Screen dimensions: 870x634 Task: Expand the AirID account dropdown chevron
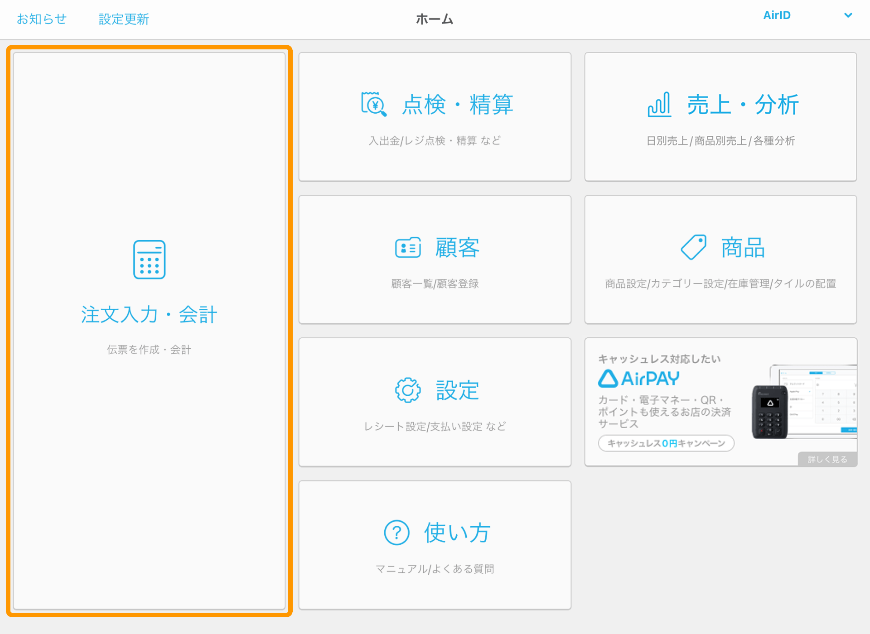click(848, 15)
